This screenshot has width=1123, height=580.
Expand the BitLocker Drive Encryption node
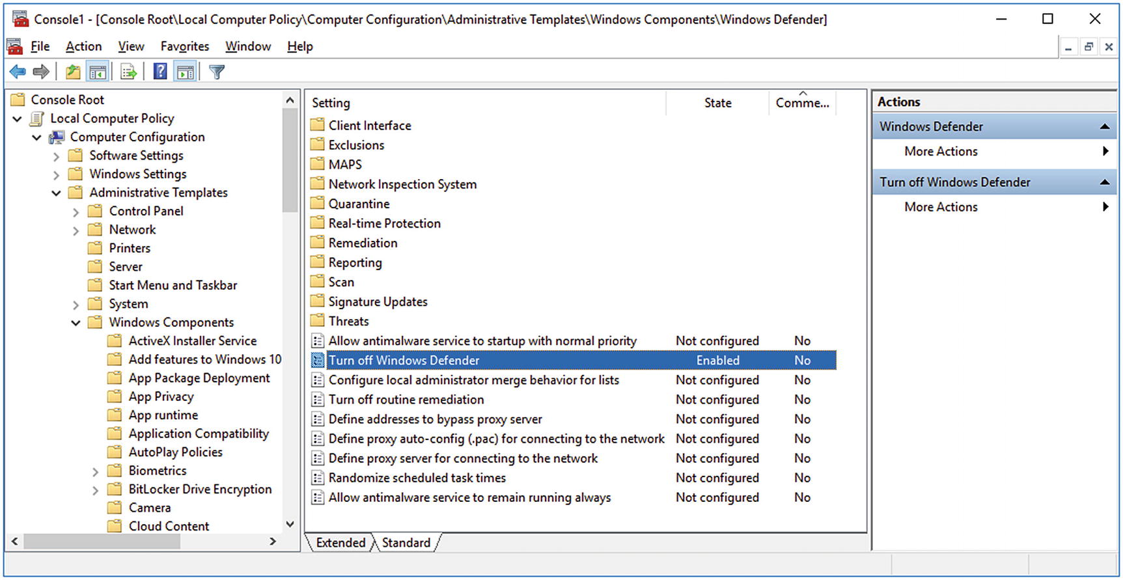pyautogui.click(x=96, y=490)
